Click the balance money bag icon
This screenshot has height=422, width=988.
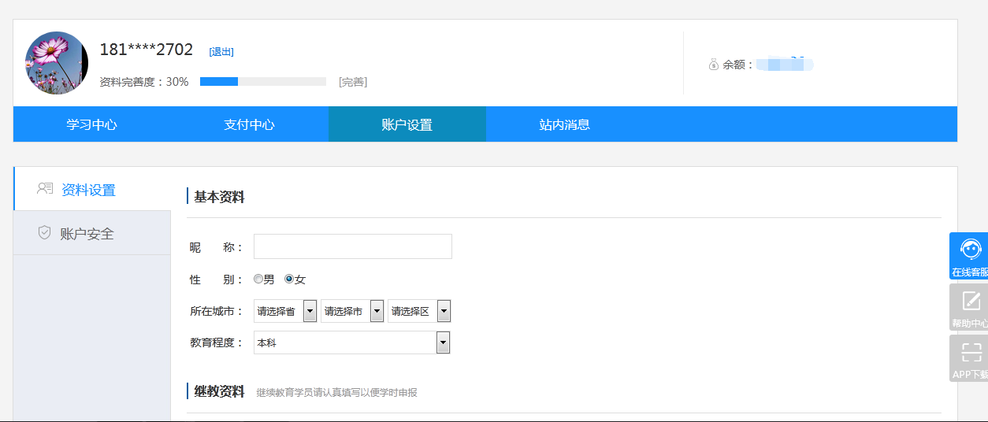714,65
